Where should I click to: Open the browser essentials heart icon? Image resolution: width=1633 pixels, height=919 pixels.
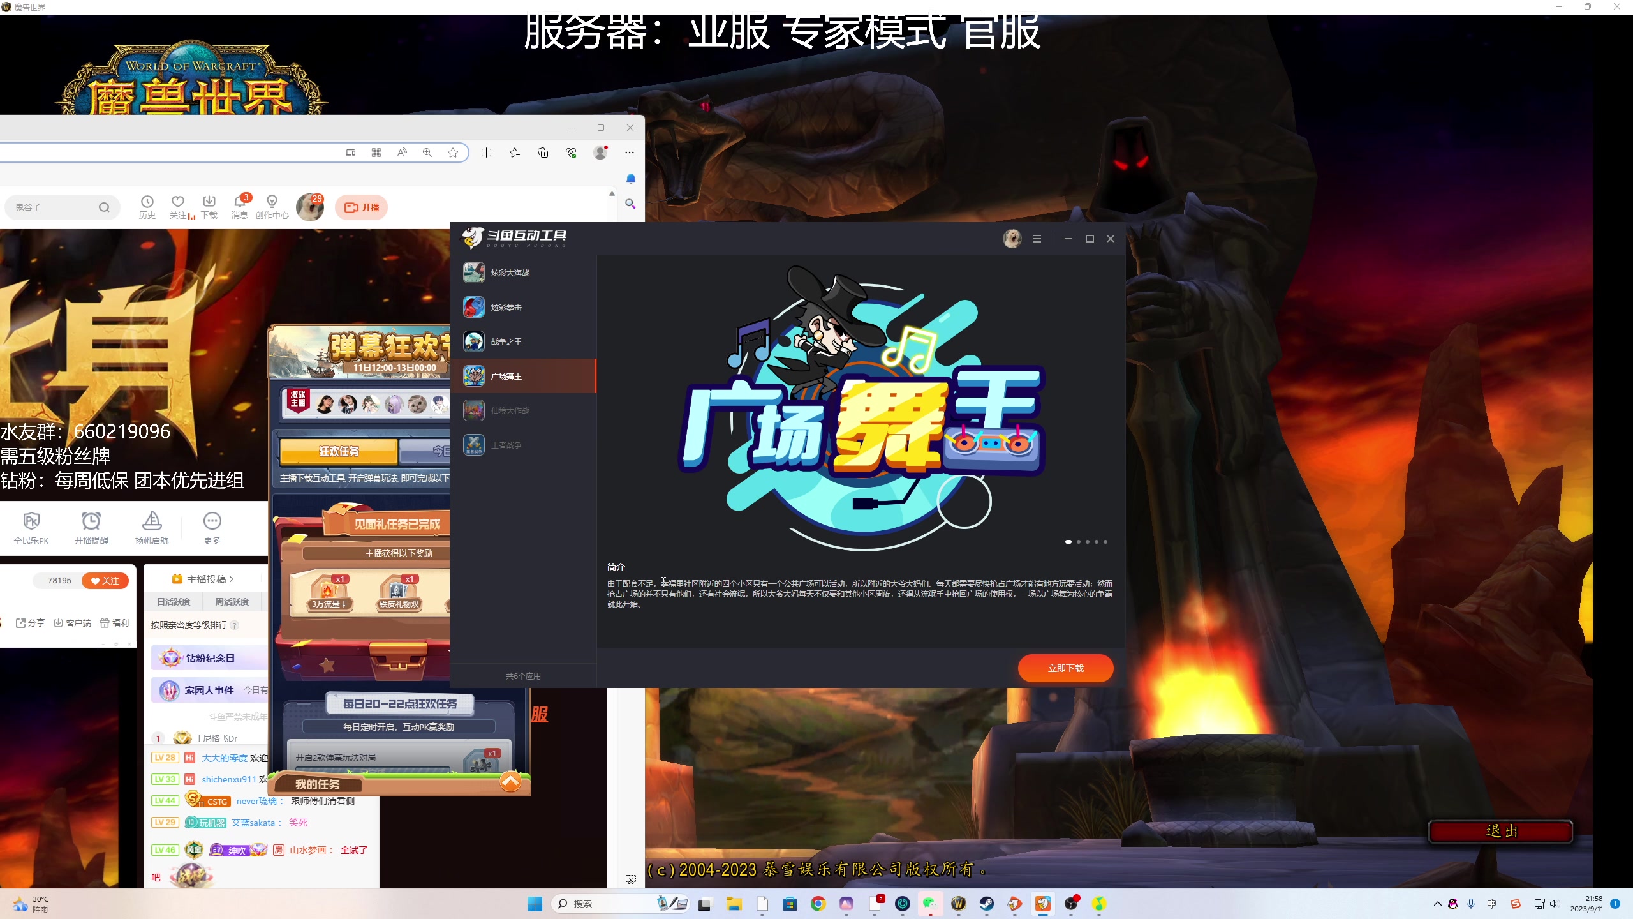click(x=571, y=153)
